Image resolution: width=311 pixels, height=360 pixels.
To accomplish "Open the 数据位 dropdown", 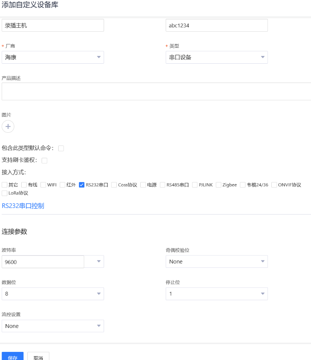I will coord(53,294).
